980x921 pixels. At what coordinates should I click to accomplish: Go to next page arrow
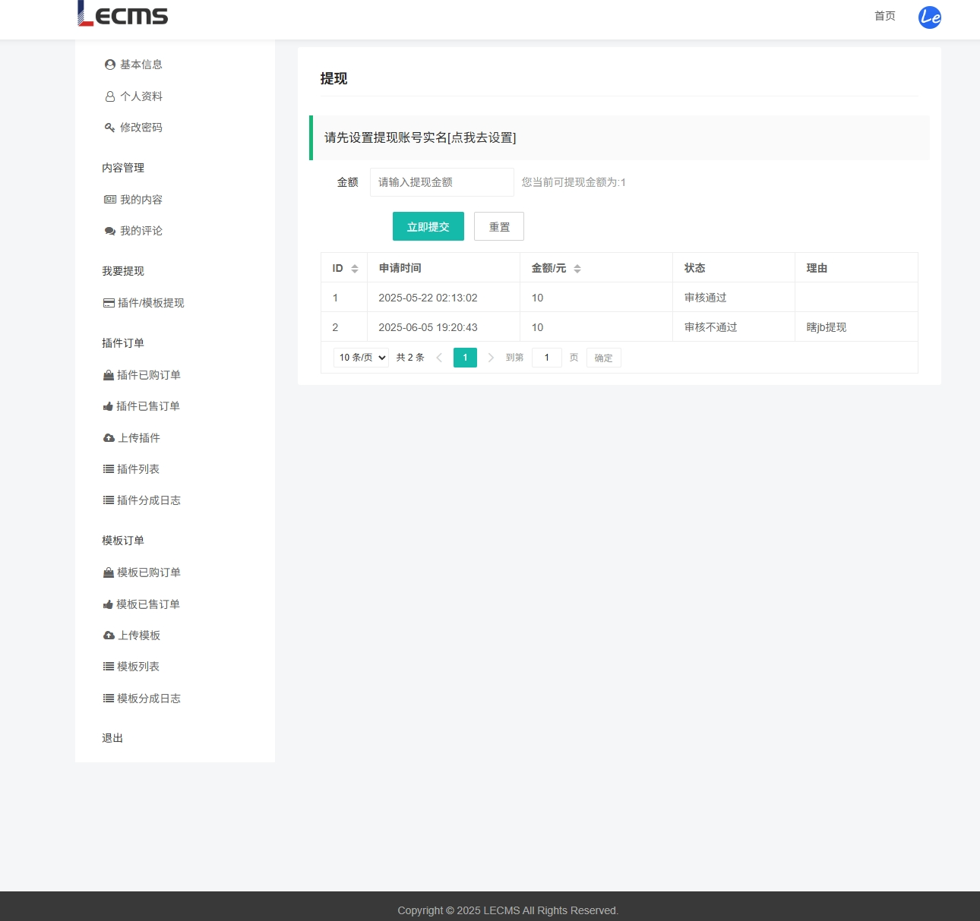[491, 358]
